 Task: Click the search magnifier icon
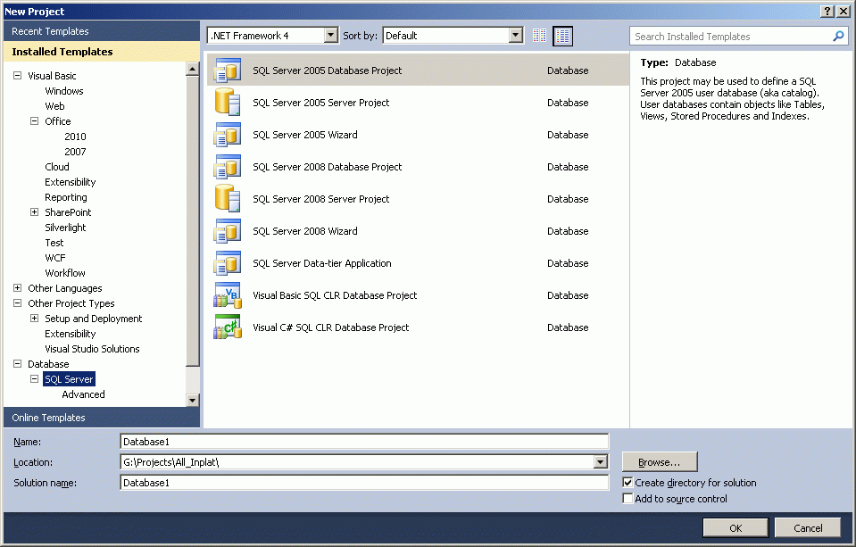pyautogui.click(x=838, y=36)
